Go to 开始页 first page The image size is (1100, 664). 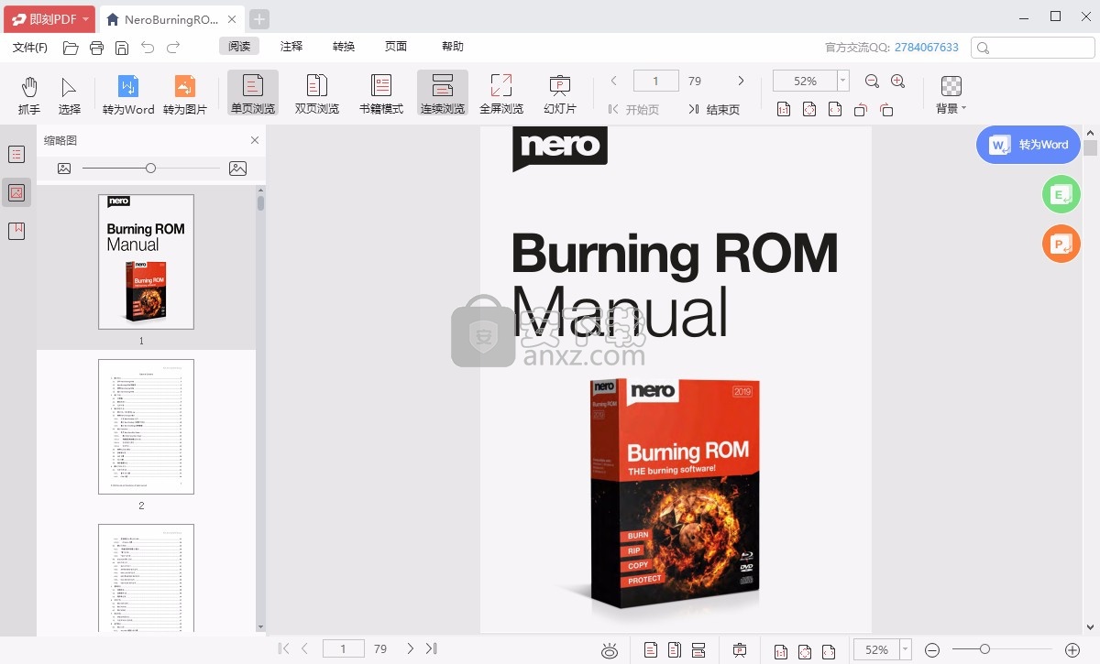tap(633, 110)
